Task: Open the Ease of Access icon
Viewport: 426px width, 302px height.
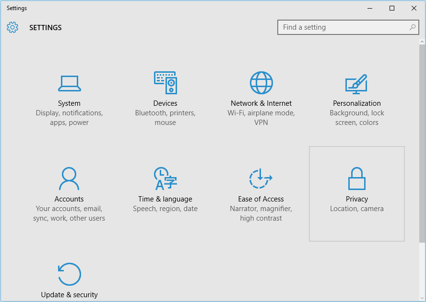Action: tap(261, 179)
